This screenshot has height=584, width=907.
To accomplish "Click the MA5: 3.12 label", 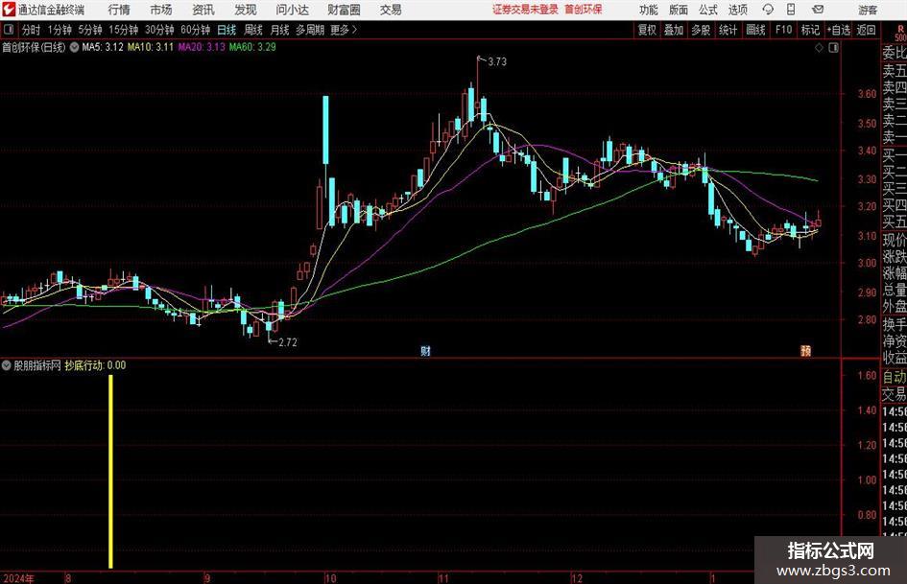I will pos(103,47).
